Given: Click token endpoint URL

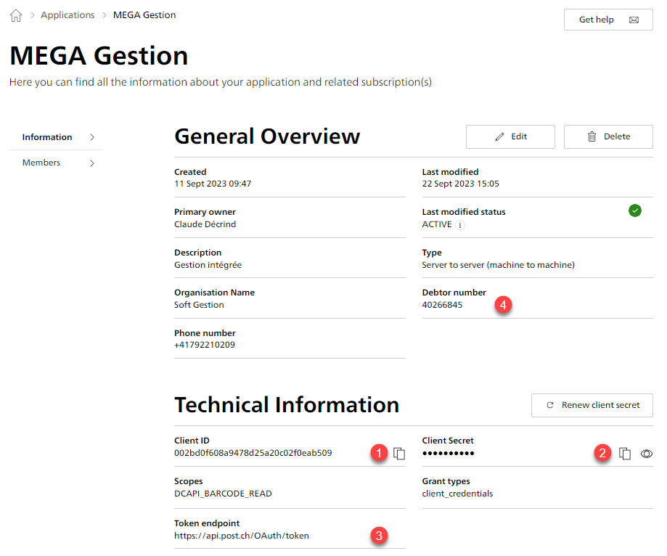Looking at the screenshot, I should (x=242, y=536).
